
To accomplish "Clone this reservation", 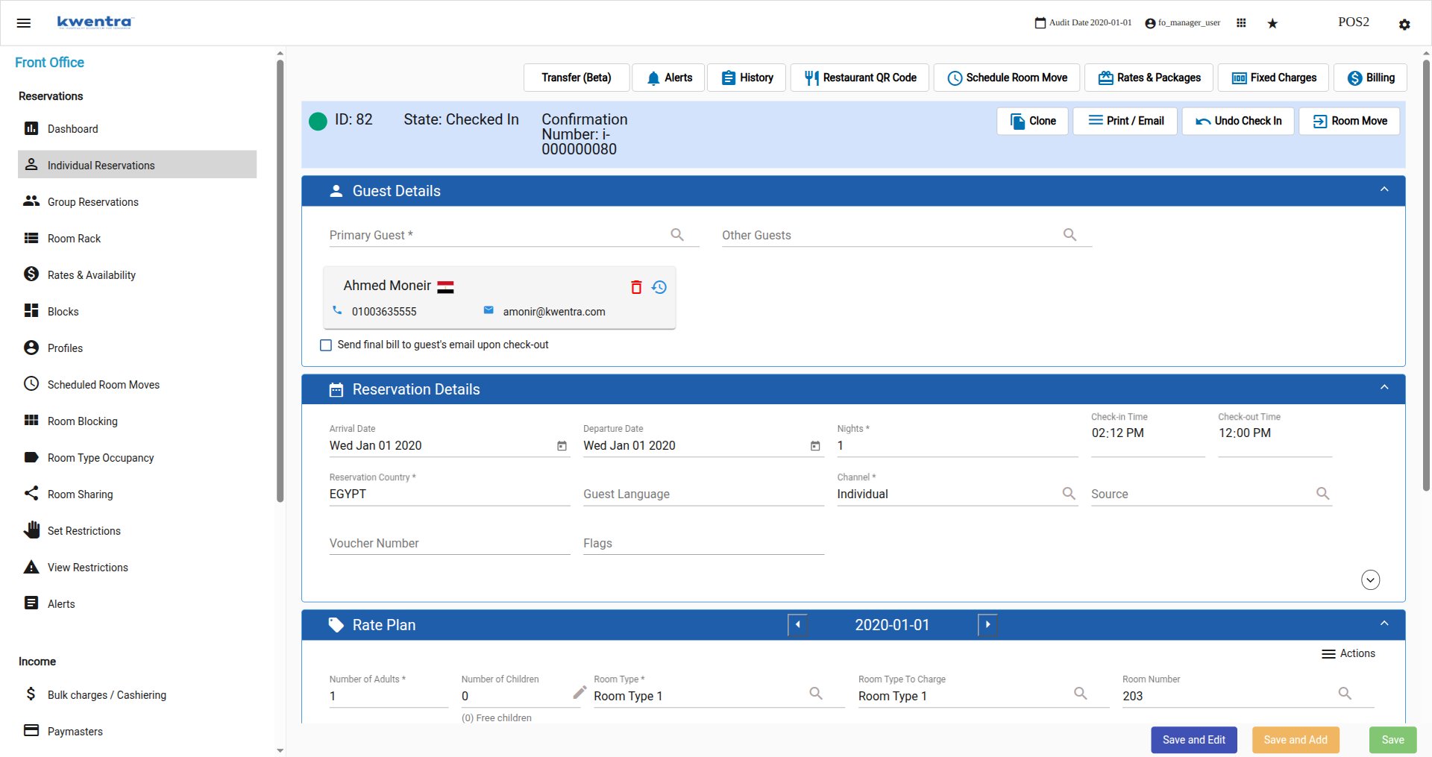I will click(1033, 121).
